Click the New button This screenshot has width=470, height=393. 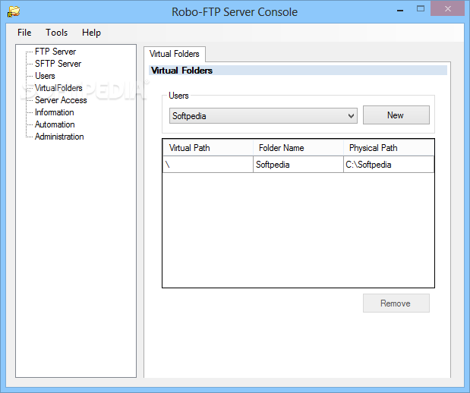coord(396,115)
